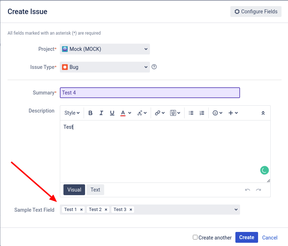The image size is (288, 246).
Task: Click the text color letter A icon
Action: tap(123, 113)
